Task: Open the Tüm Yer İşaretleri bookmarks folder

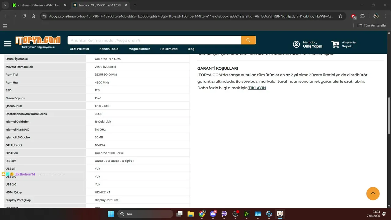Action: (x=372, y=26)
